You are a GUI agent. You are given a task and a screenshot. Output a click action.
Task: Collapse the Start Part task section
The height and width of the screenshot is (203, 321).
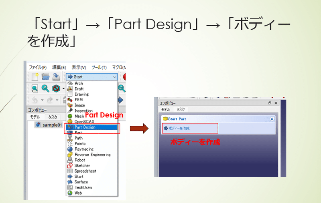coord(272,119)
